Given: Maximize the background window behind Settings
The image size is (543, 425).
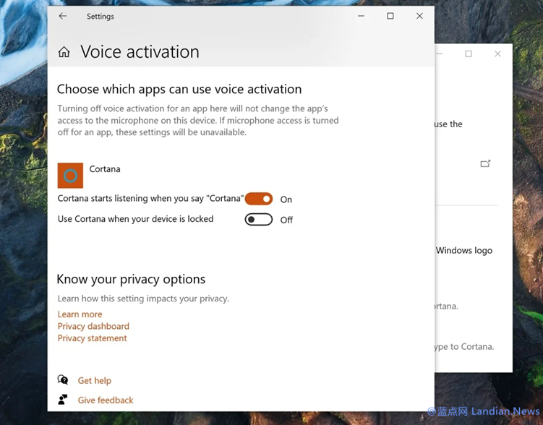Looking at the screenshot, I should 469,54.
